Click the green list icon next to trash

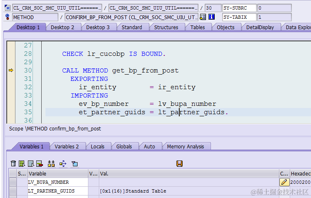coord(22,163)
